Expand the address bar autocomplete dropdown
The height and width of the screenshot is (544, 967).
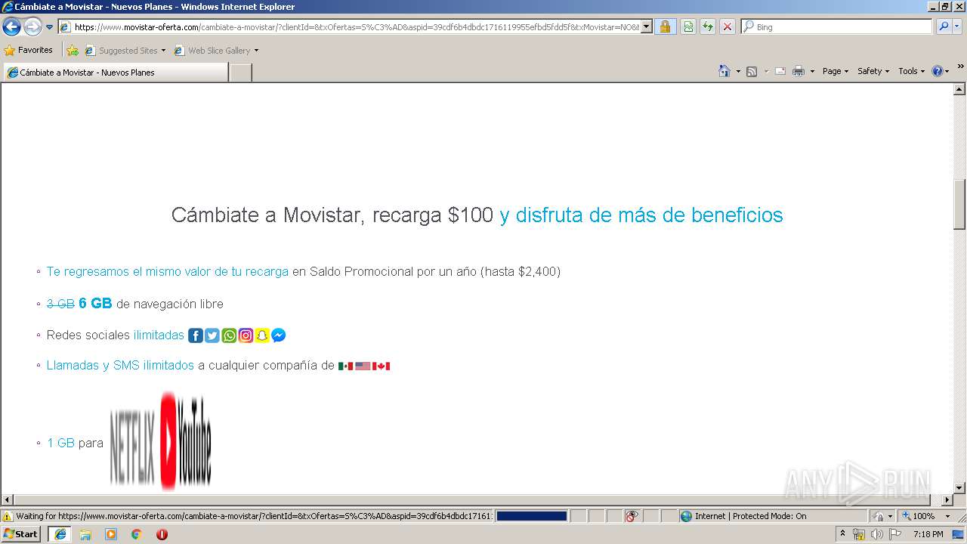(647, 27)
